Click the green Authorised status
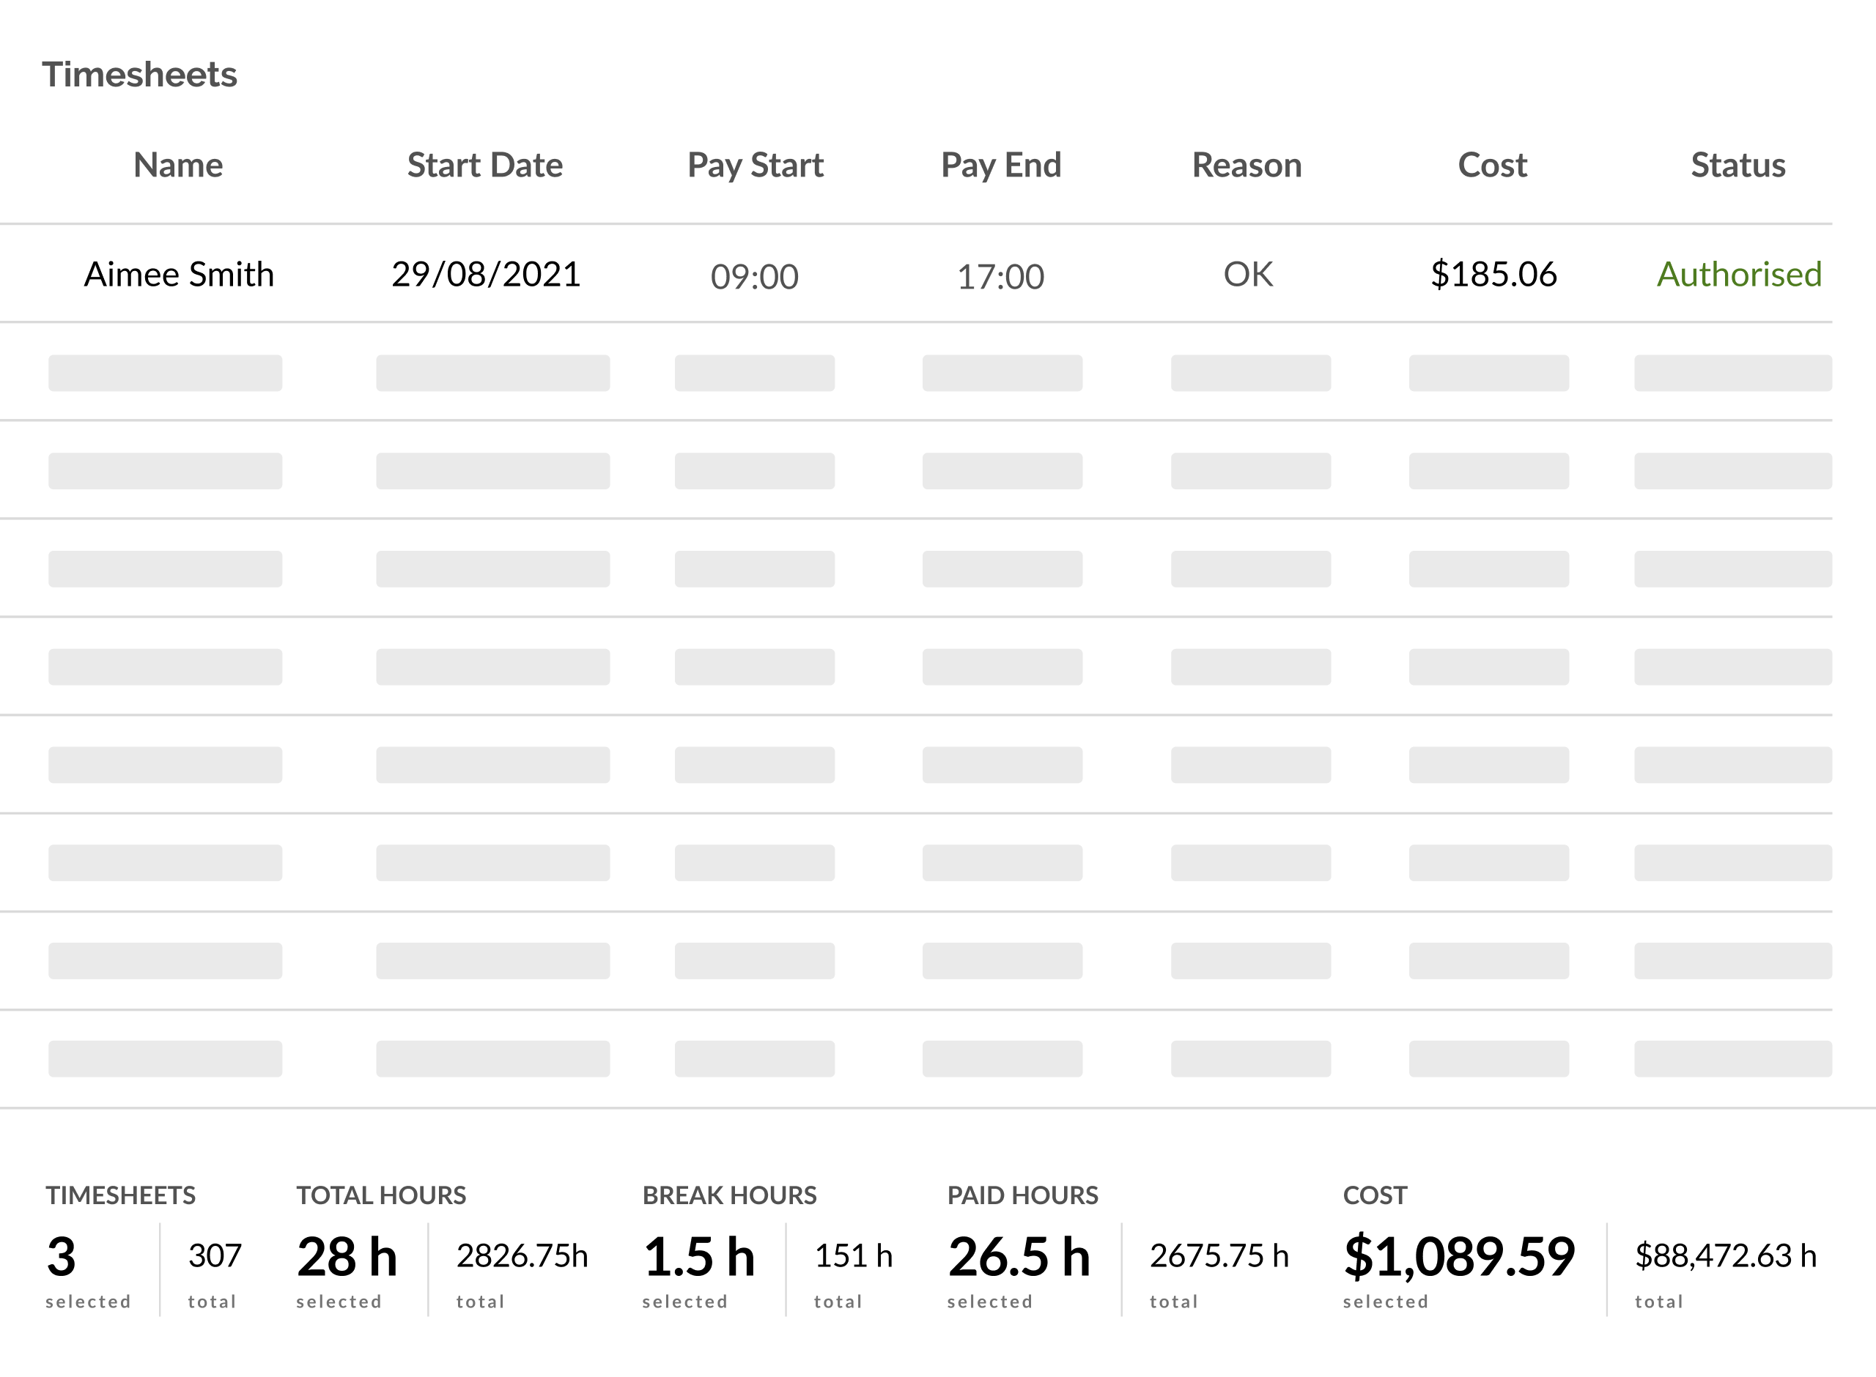 tap(1738, 274)
